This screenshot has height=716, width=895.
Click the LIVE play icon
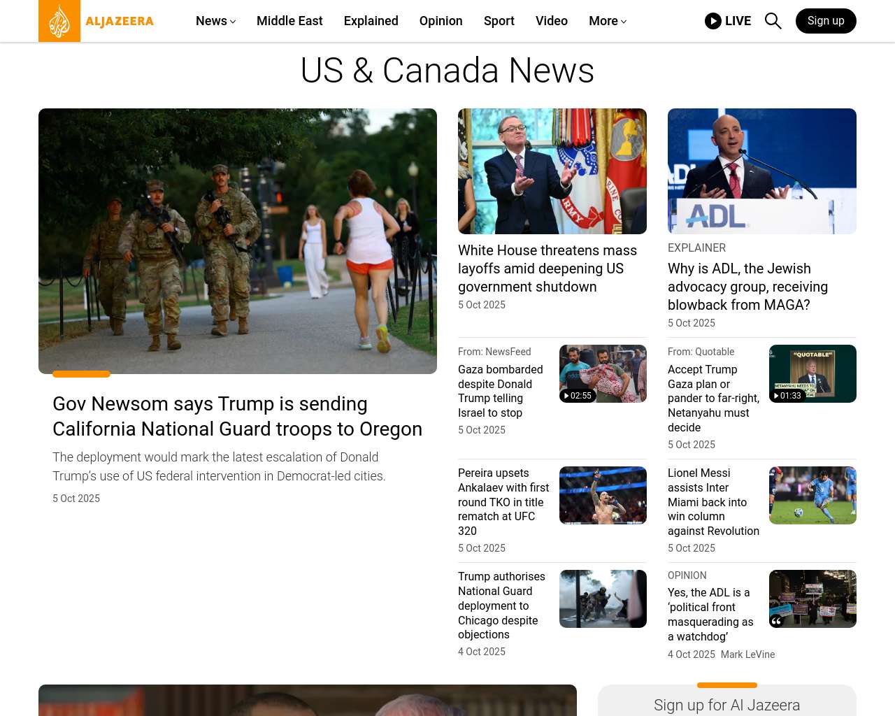pos(713,21)
